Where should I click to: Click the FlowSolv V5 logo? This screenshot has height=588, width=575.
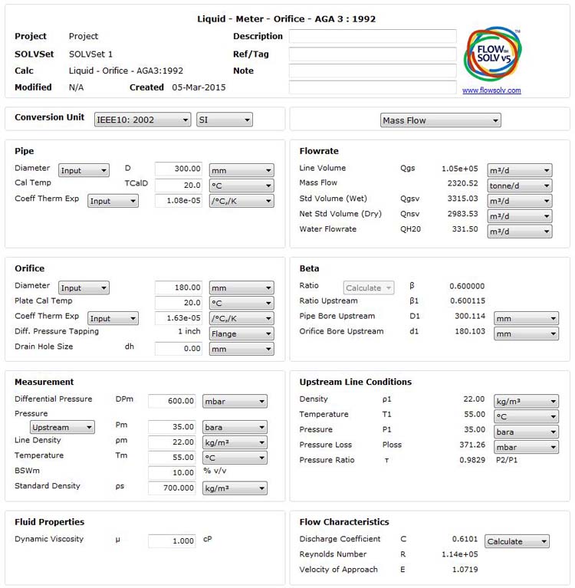(x=492, y=54)
